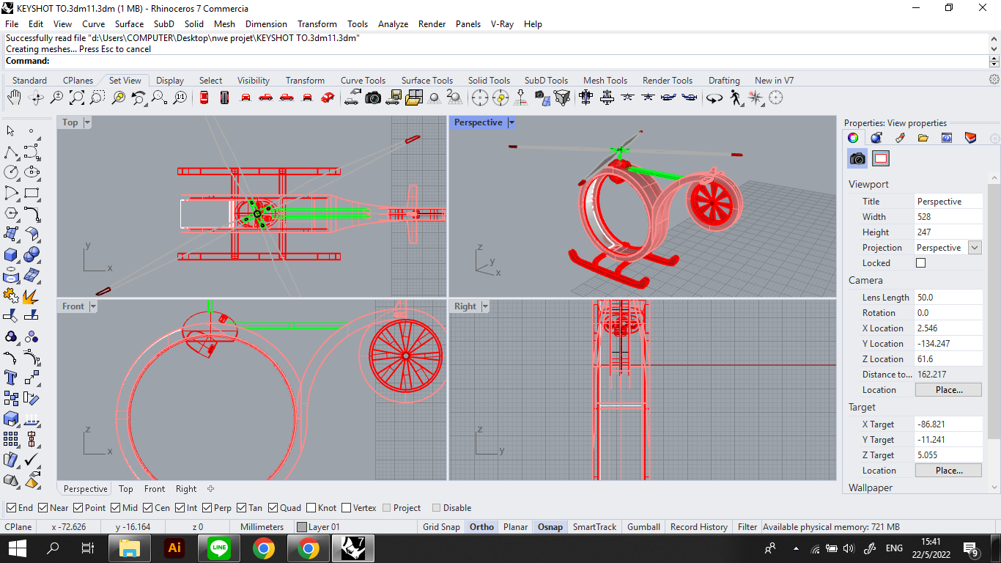Image resolution: width=1001 pixels, height=563 pixels.
Task: Open LINE app from the taskbar
Action: 219,548
